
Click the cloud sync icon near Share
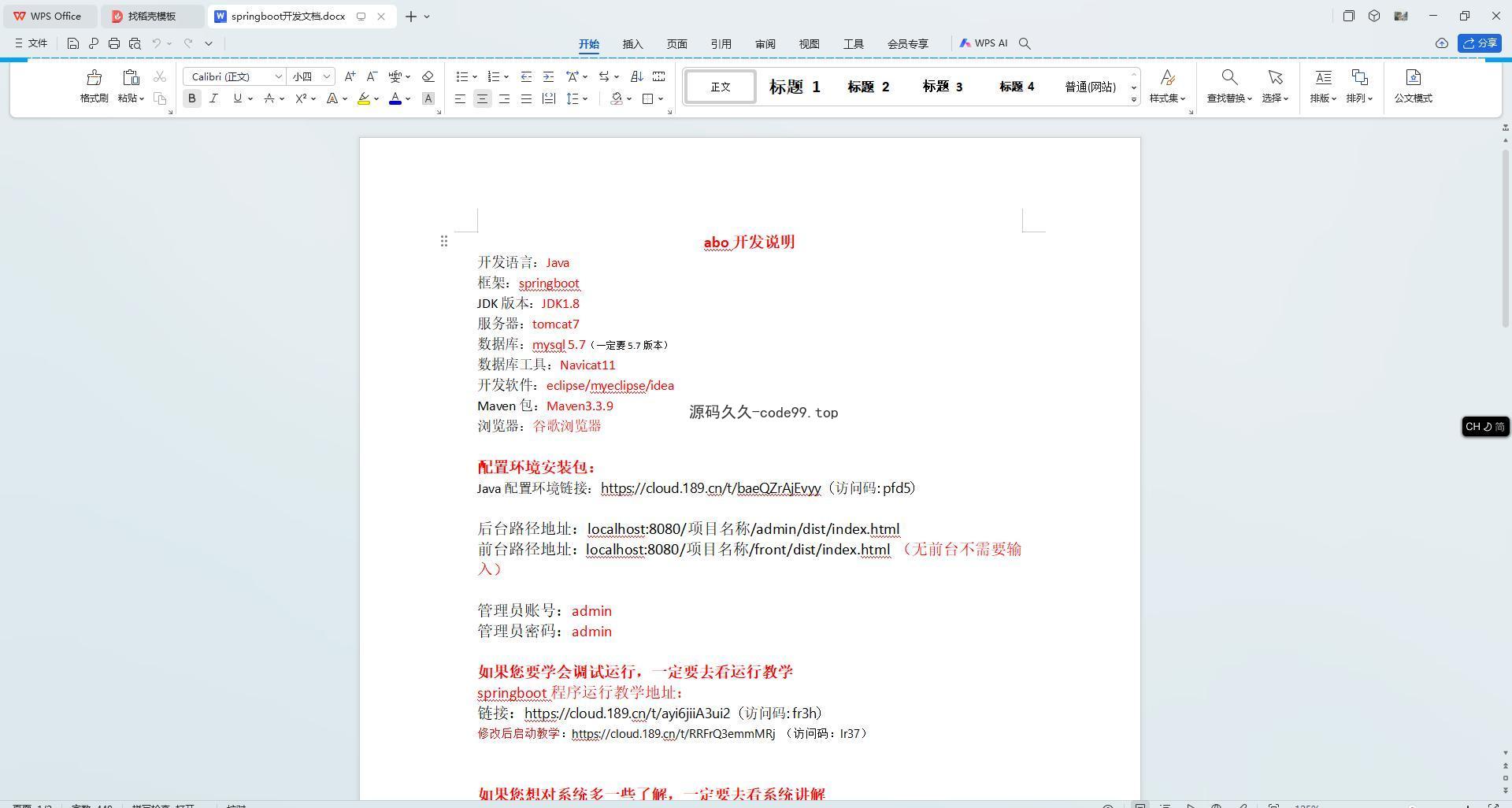click(x=1441, y=43)
